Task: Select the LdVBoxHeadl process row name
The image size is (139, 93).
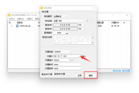Action: pos(26,26)
